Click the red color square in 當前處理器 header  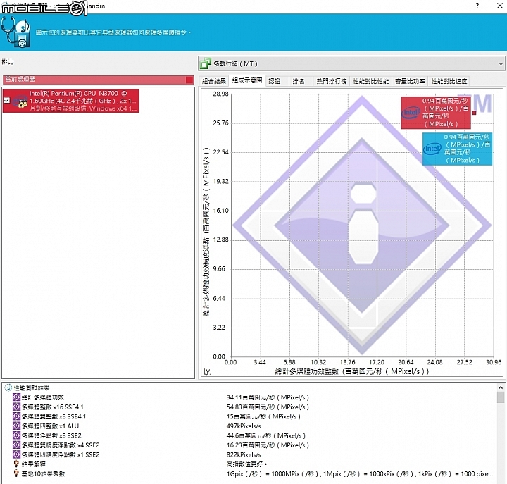coord(189,80)
